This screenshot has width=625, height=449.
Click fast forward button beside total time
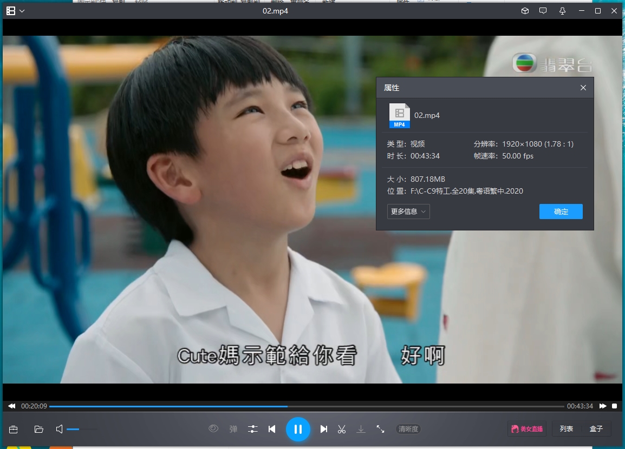pyautogui.click(x=603, y=406)
